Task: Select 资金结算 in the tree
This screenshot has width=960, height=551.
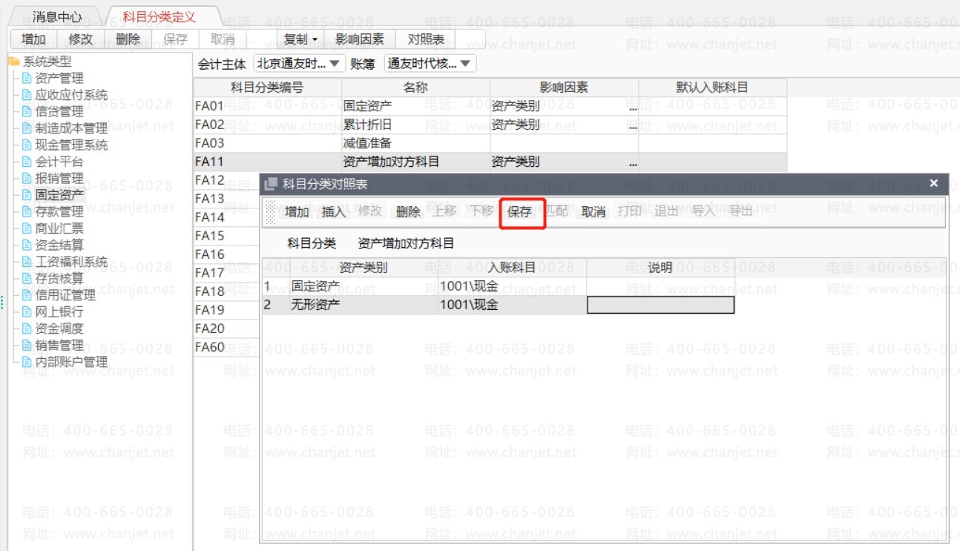Action: 59,245
